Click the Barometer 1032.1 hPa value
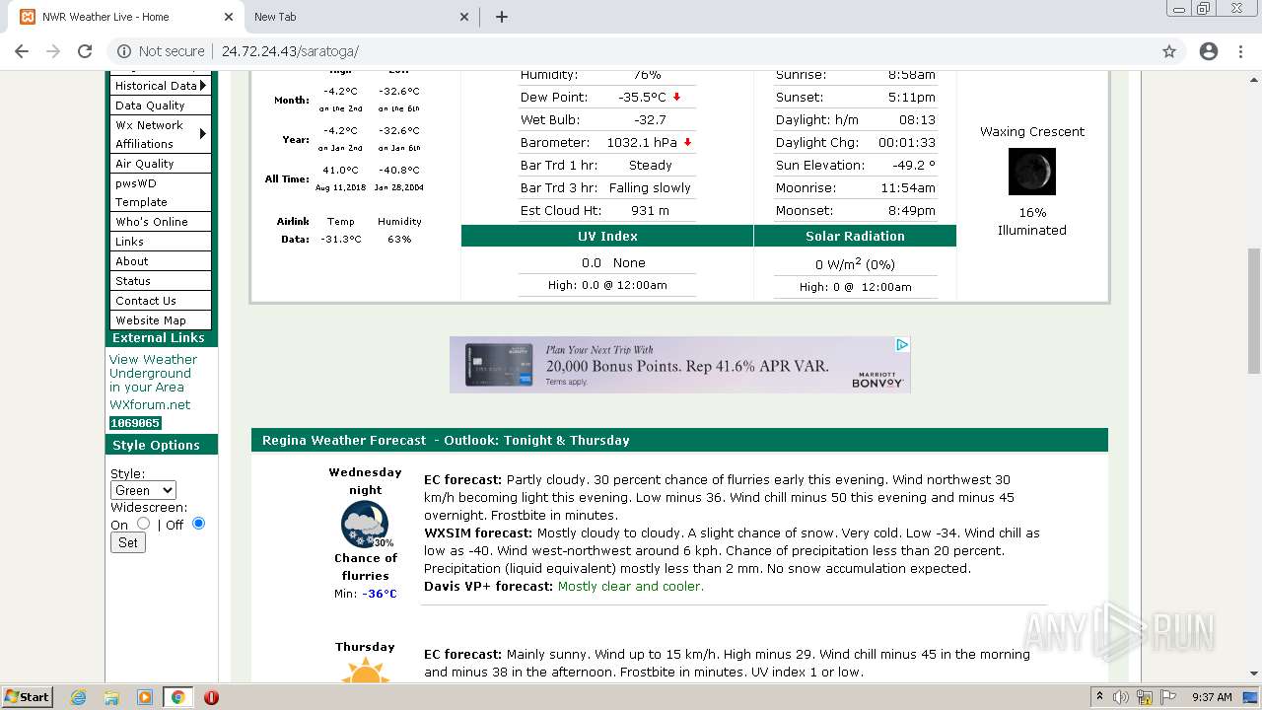1262x710 pixels. 641,142
